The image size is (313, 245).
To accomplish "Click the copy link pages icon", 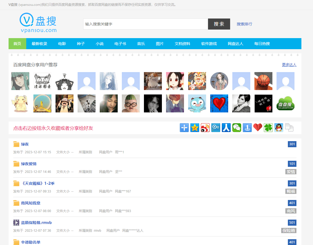I will (289, 128).
